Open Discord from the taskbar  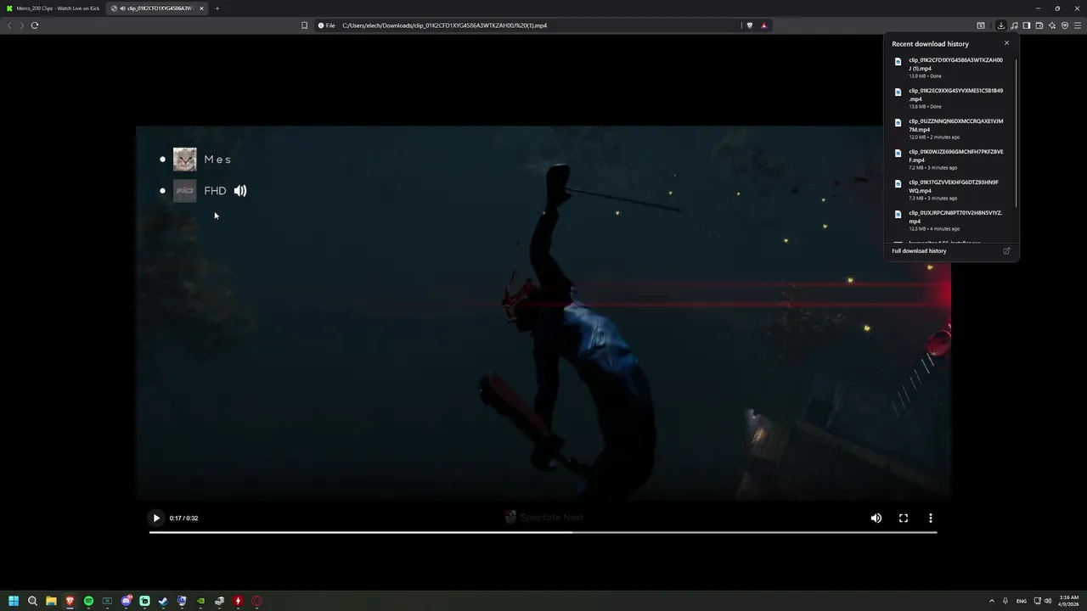pyautogui.click(x=126, y=601)
